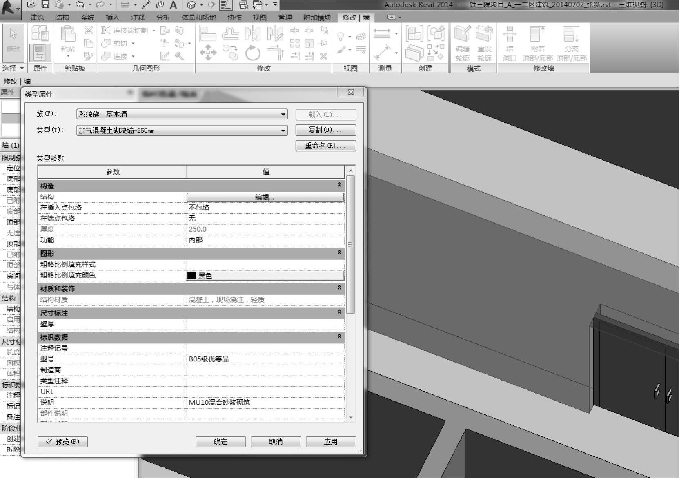
Task: Click Attach Top/Base tool
Action: tap(538, 44)
